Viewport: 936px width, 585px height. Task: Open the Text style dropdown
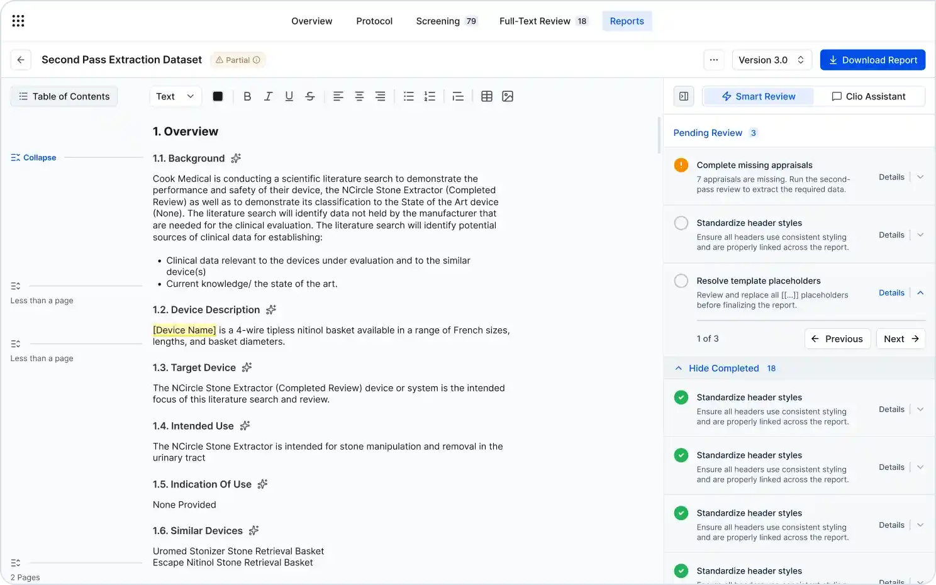click(x=175, y=96)
